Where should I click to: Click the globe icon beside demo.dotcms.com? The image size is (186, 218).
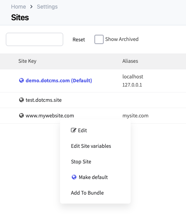[21, 80]
